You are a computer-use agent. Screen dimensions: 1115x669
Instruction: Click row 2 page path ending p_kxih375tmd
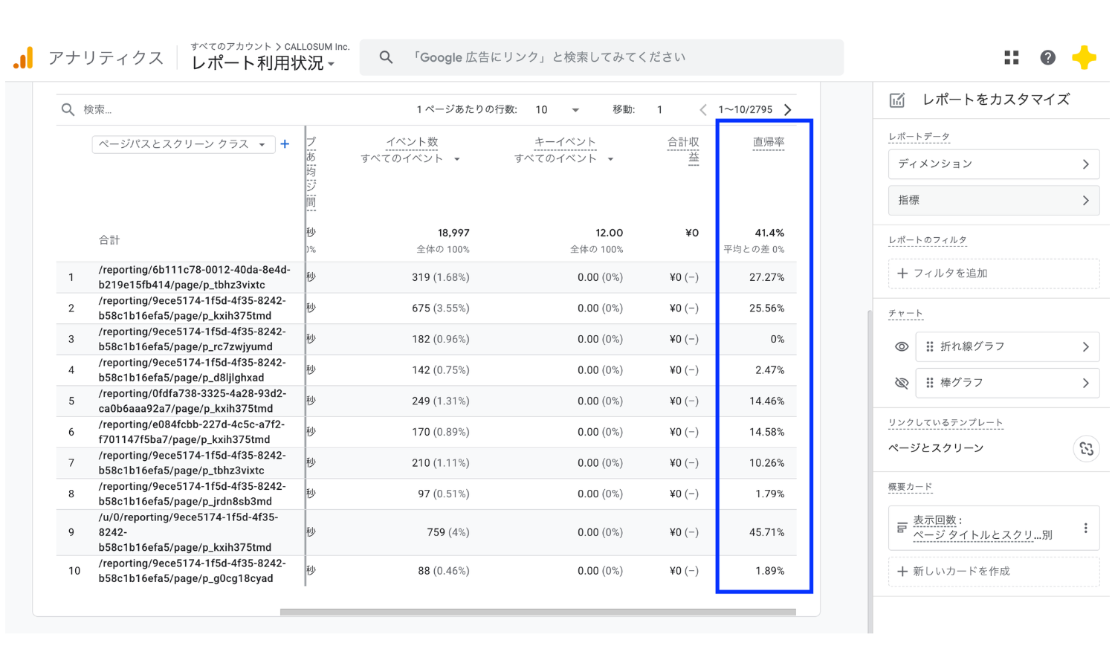tap(192, 308)
